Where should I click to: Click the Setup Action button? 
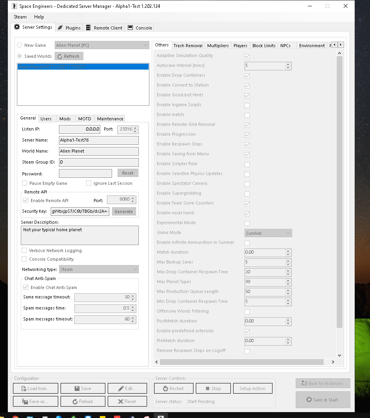tap(252, 389)
